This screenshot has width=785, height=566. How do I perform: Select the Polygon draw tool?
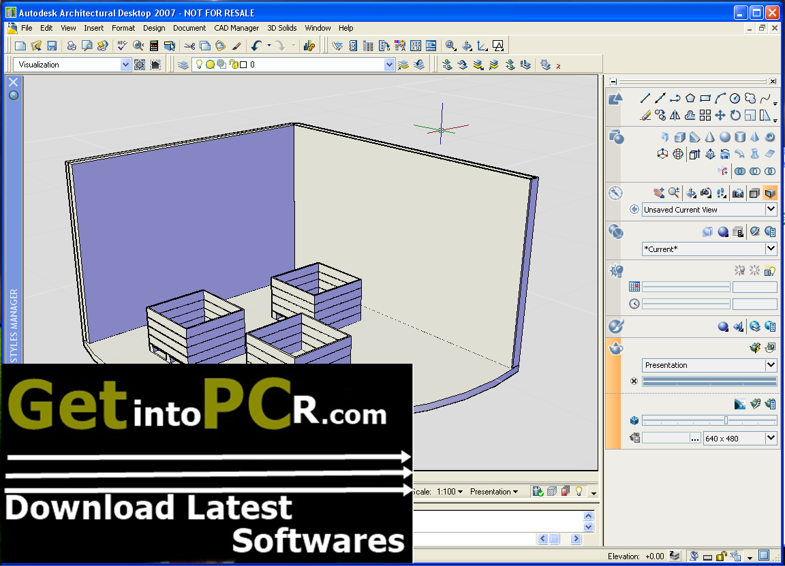pos(690,98)
